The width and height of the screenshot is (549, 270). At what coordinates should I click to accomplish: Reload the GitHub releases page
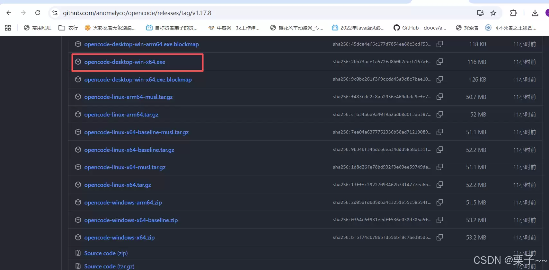[x=38, y=13]
